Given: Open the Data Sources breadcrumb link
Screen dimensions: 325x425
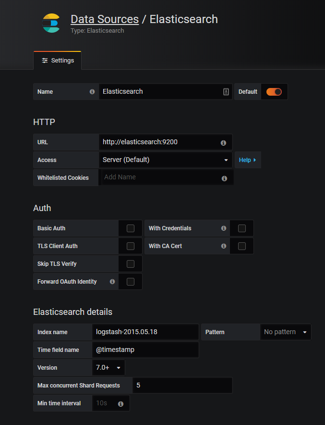Looking at the screenshot, I should [104, 19].
